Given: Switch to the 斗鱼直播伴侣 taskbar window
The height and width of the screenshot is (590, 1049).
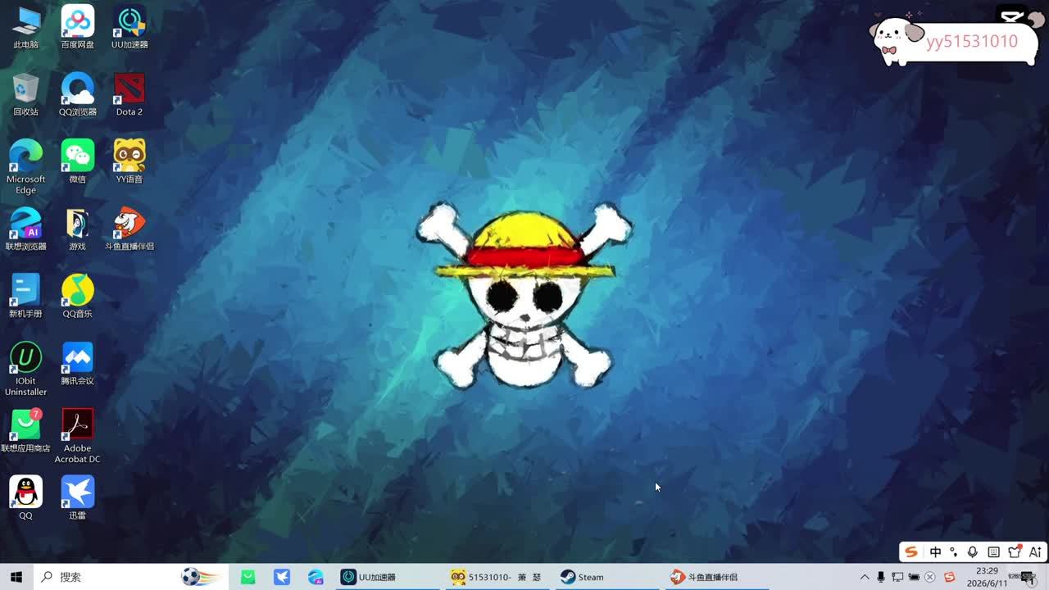Looking at the screenshot, I should (x=716, y=577).
